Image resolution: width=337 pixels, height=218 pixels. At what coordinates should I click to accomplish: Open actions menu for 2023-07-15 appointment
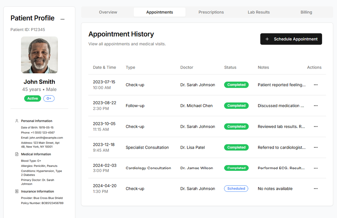coord(316,85)
